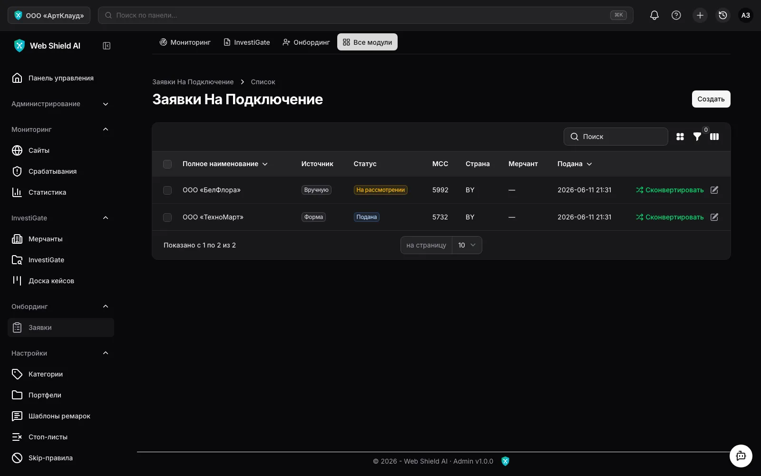Screen dimensions: 761x476
Task: Collapse the Онбординг sidebar section
Action: point(61,307)
